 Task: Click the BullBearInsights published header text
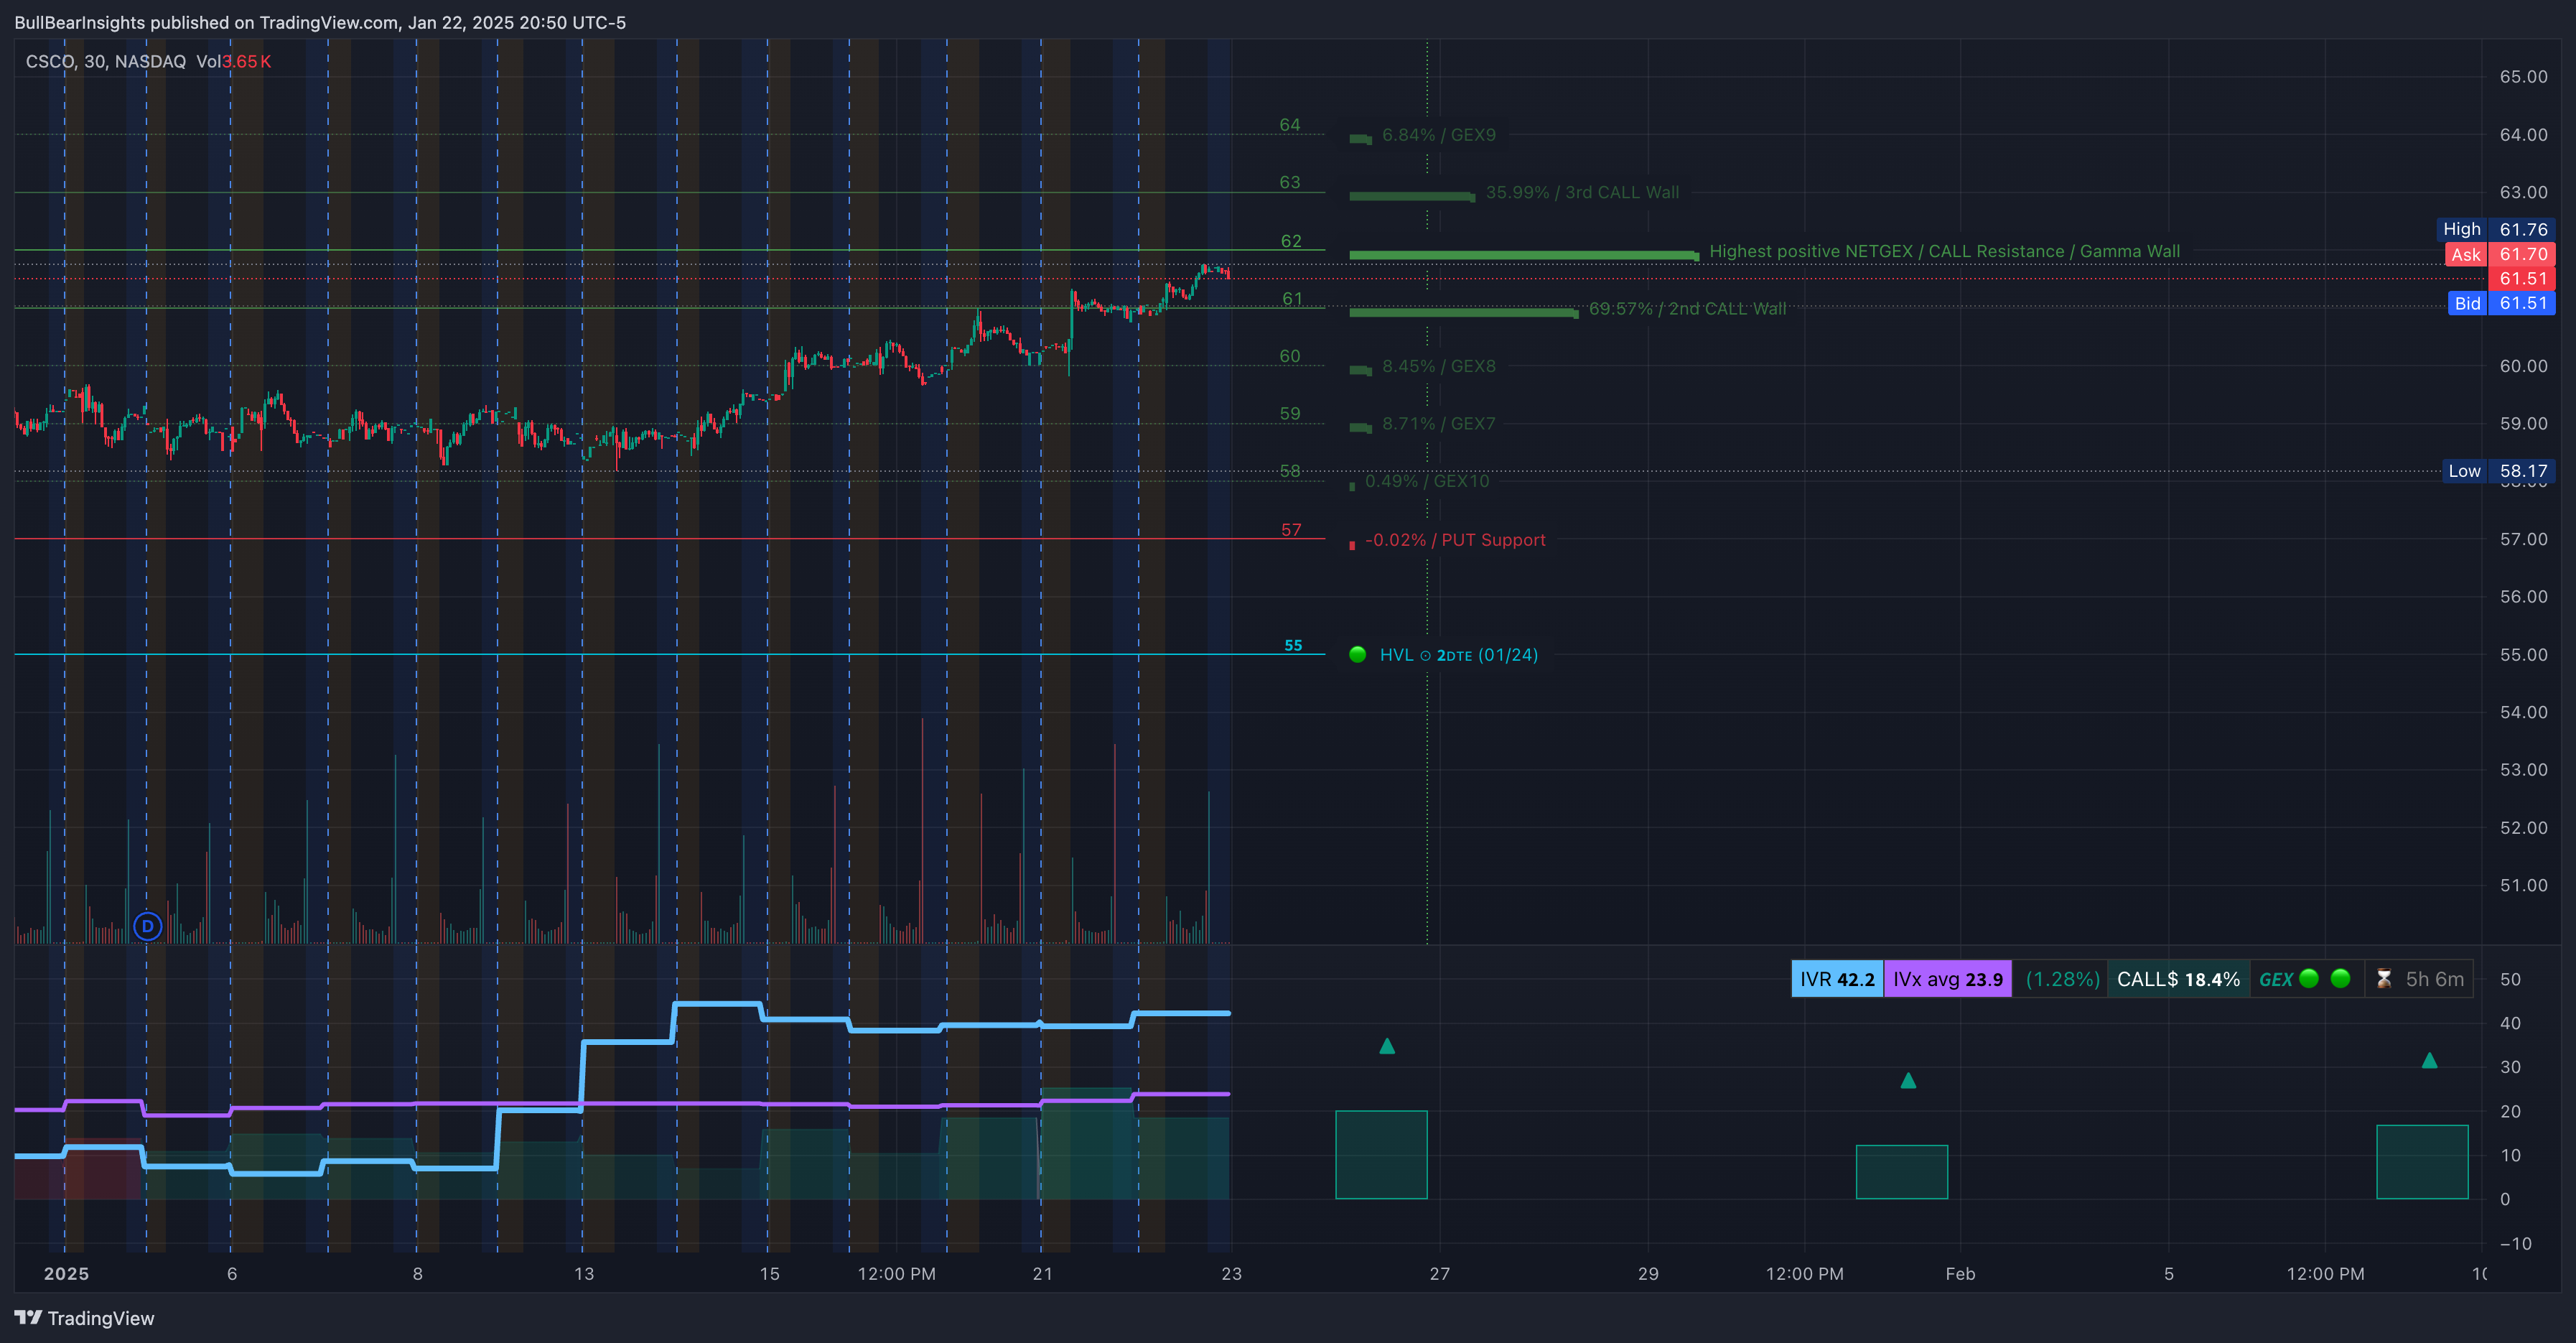pos(320,22)
